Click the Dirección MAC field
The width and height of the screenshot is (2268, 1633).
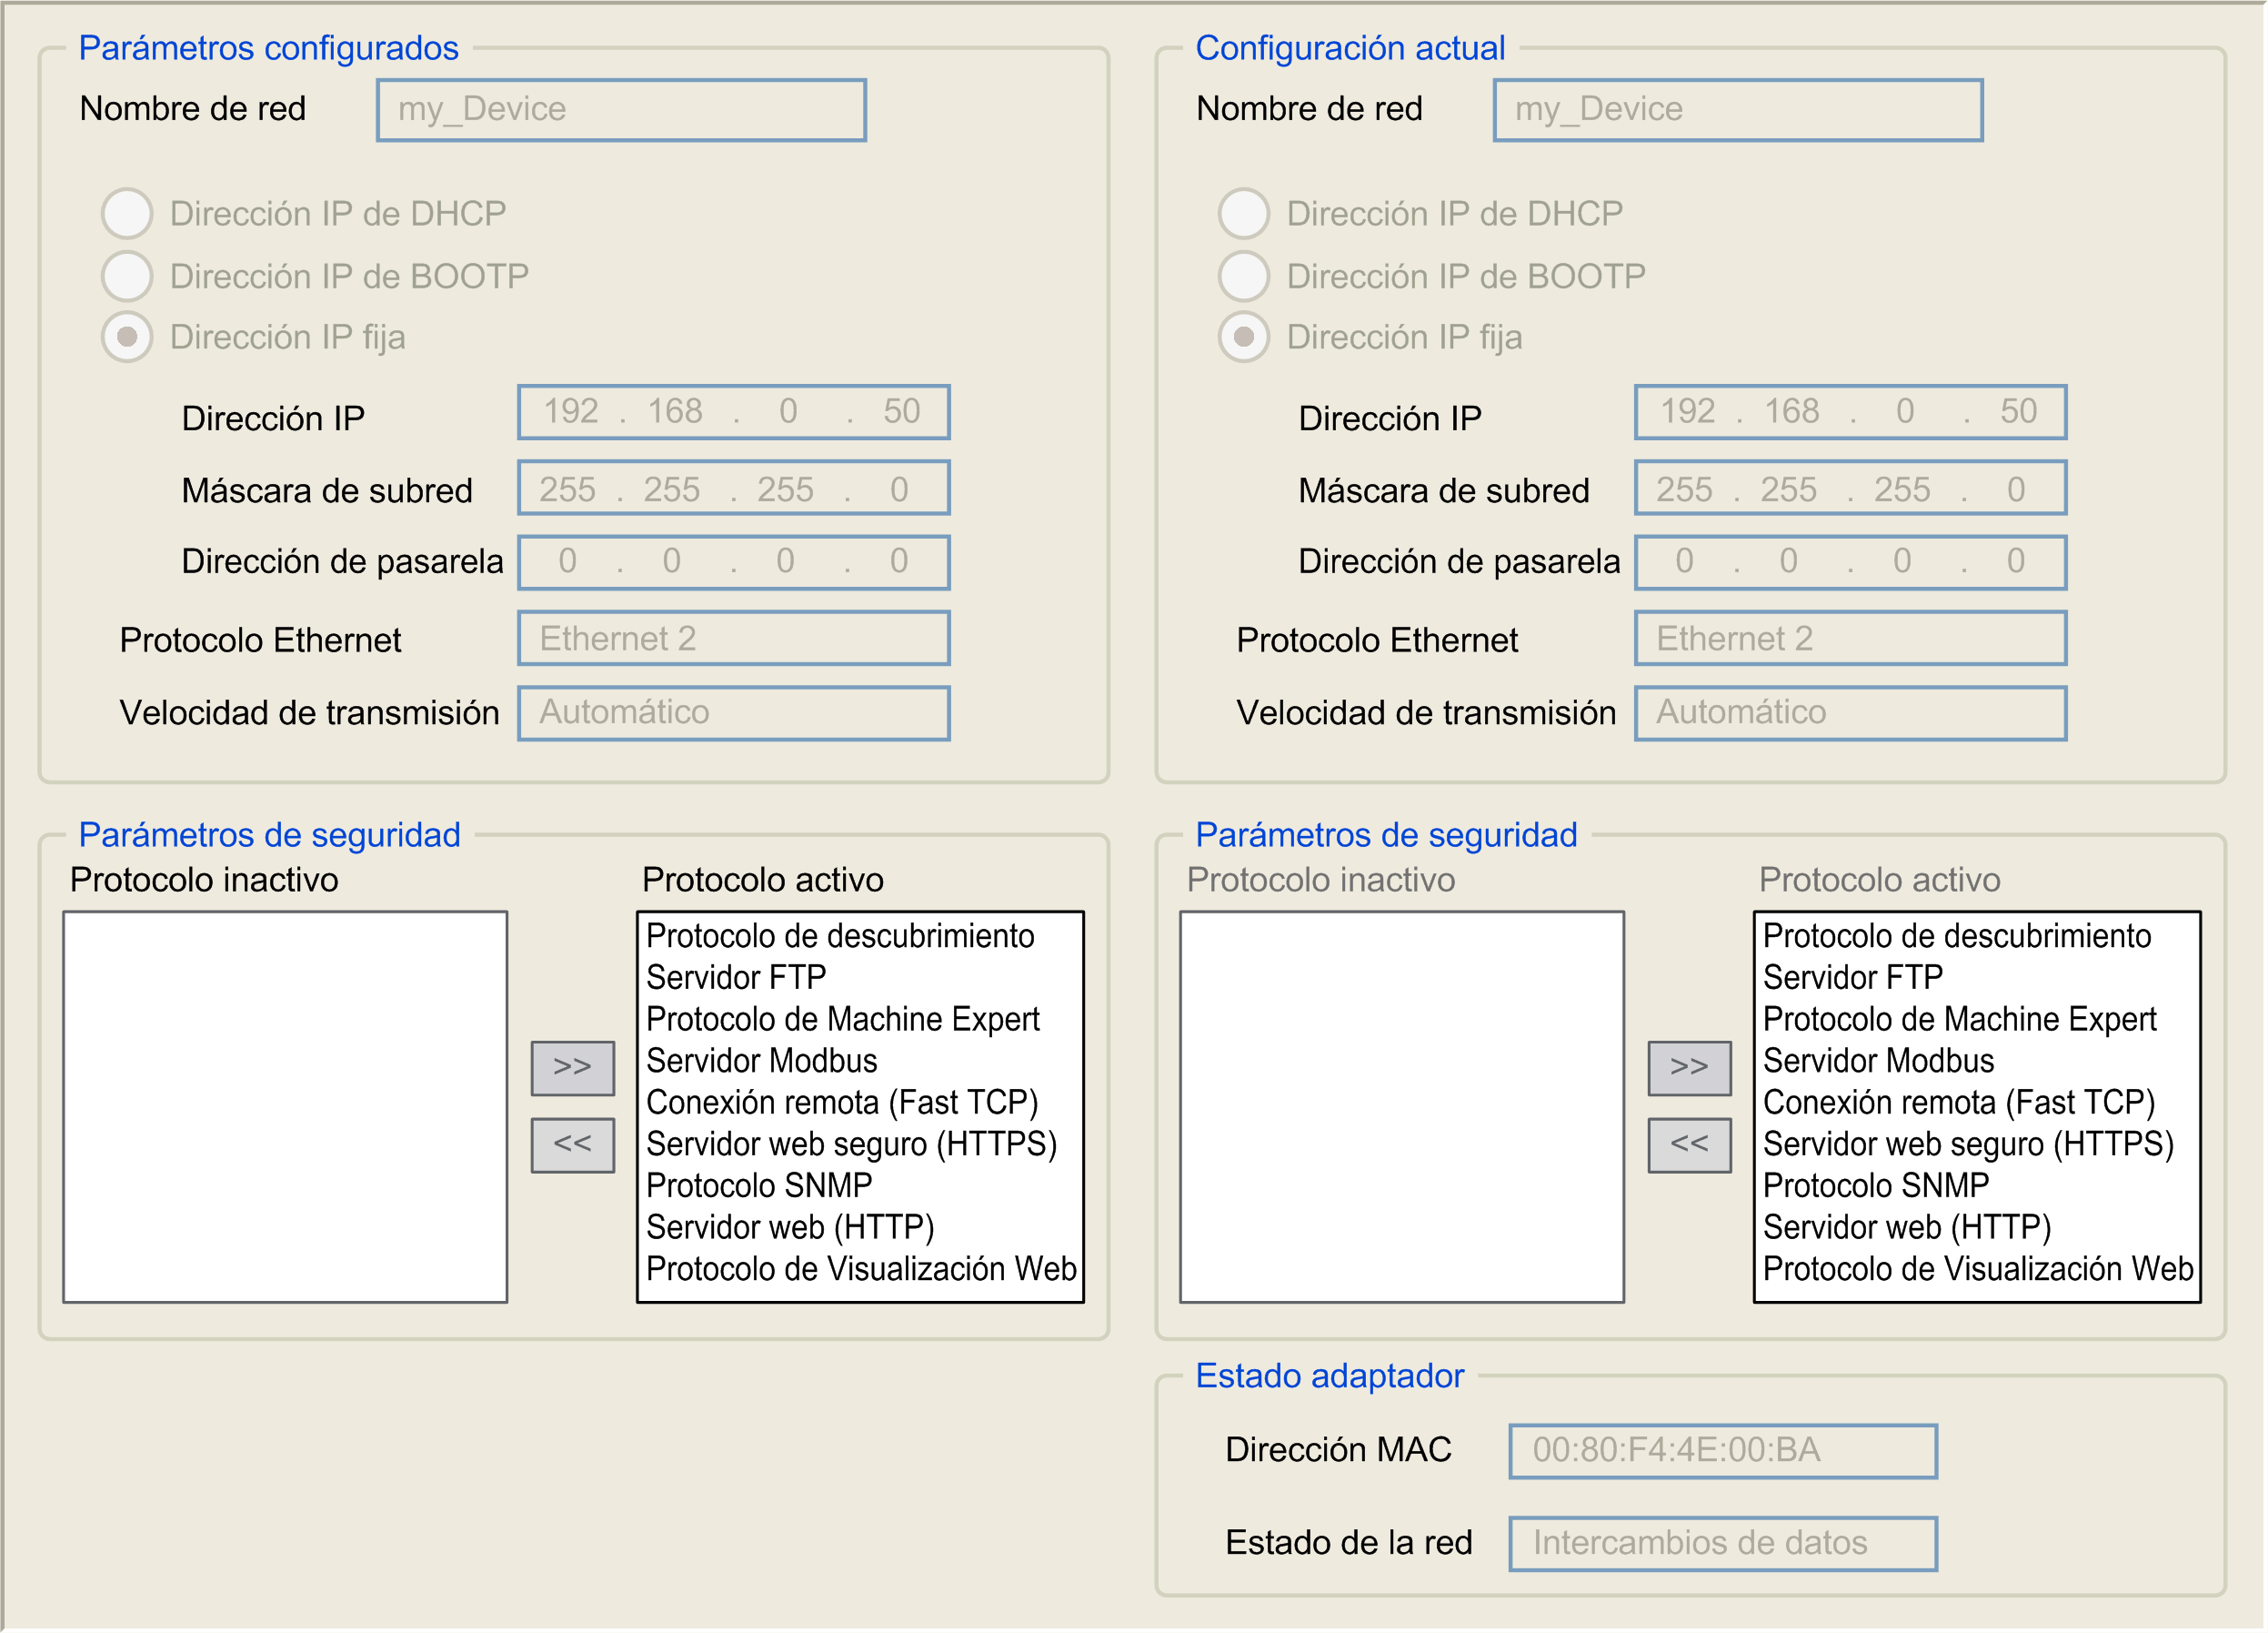click(x=1723, y=1451)
